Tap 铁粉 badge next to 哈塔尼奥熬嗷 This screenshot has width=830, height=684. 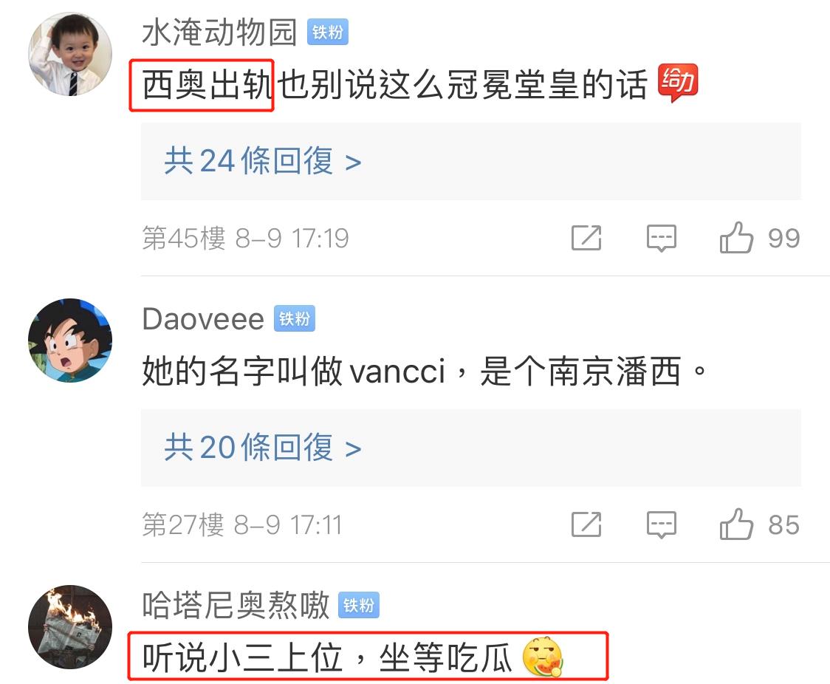click(x=359, y=604)
